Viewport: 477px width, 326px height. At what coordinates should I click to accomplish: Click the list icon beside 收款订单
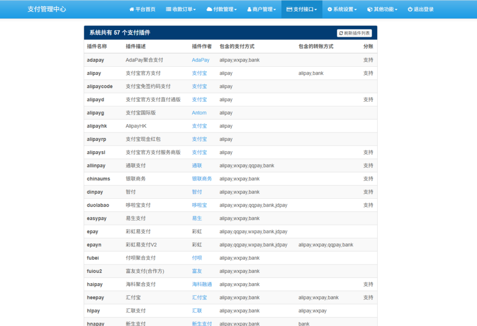[x=169, y=9]
